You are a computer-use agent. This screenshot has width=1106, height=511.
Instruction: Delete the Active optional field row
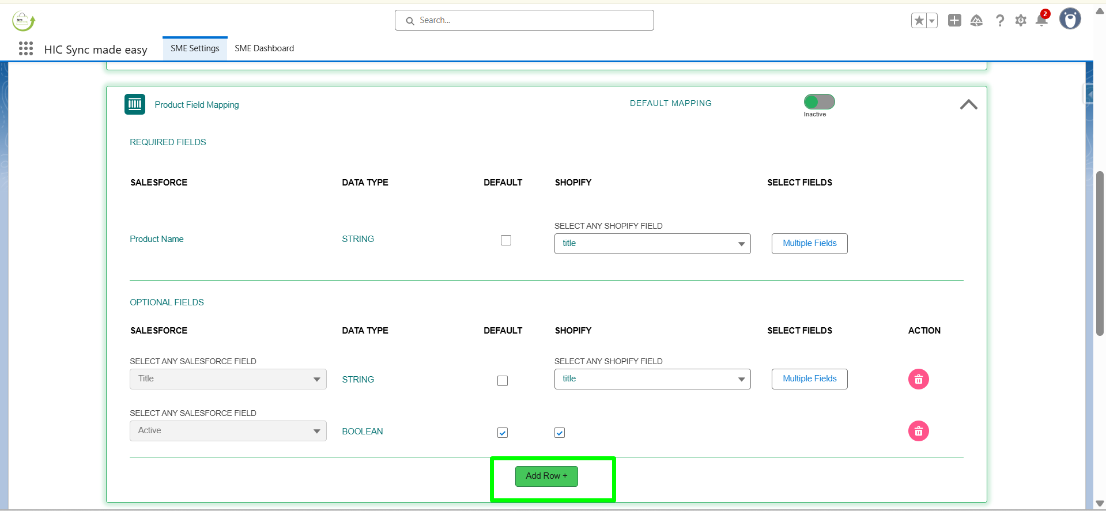click(919, 431)
